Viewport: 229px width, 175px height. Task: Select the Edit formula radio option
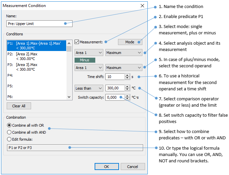(20, 139)
